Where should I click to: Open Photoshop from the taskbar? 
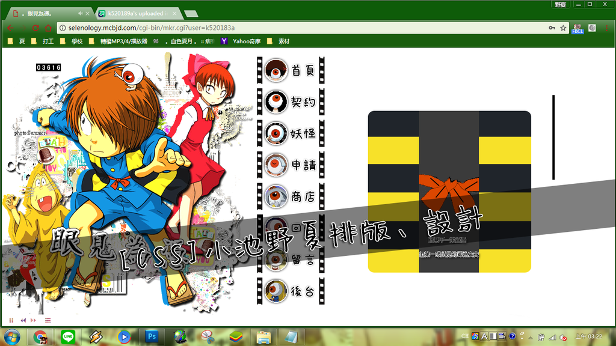click(152, 337)
